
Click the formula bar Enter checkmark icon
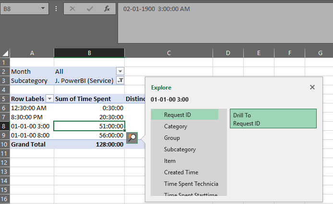click(x=90, y=9)
